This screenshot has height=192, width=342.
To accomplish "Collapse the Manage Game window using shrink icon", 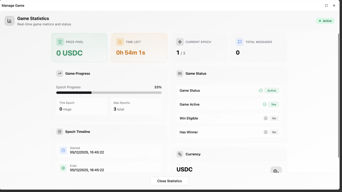I will click(x=326, y=5).
